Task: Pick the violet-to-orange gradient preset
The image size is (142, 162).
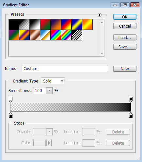Action: click(56, 24)
